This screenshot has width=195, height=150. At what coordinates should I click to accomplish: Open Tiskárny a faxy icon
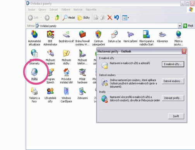click(35, 95)
